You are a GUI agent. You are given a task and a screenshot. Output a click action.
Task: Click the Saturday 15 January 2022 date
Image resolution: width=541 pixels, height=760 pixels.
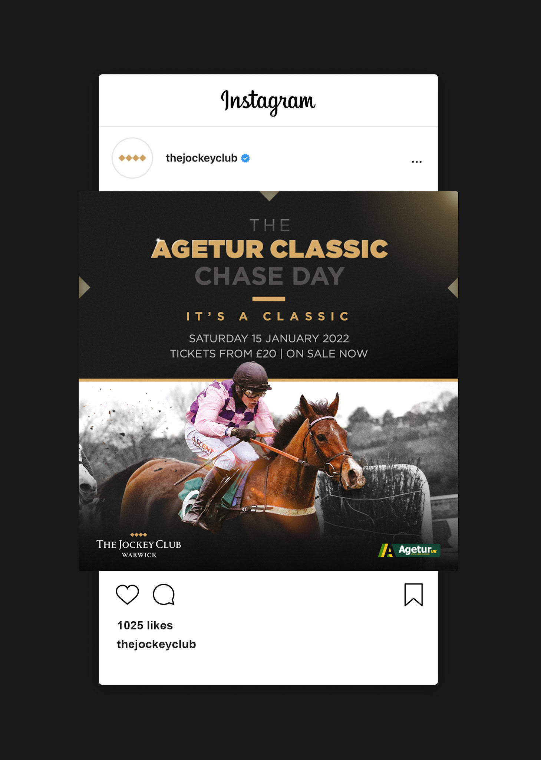pyautogui.click(x=269, y=338)
